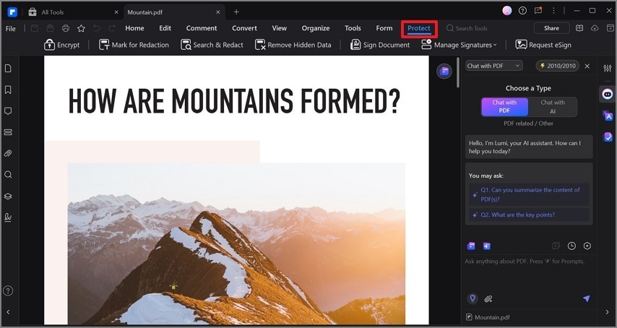
Task: Open Search & Redact tool
Action: tap(212, 45)
